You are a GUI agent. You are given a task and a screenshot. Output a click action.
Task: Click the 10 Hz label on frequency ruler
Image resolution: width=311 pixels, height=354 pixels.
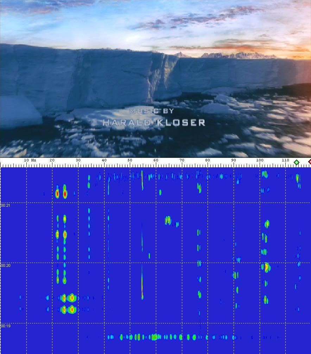[x=29, y=160]
